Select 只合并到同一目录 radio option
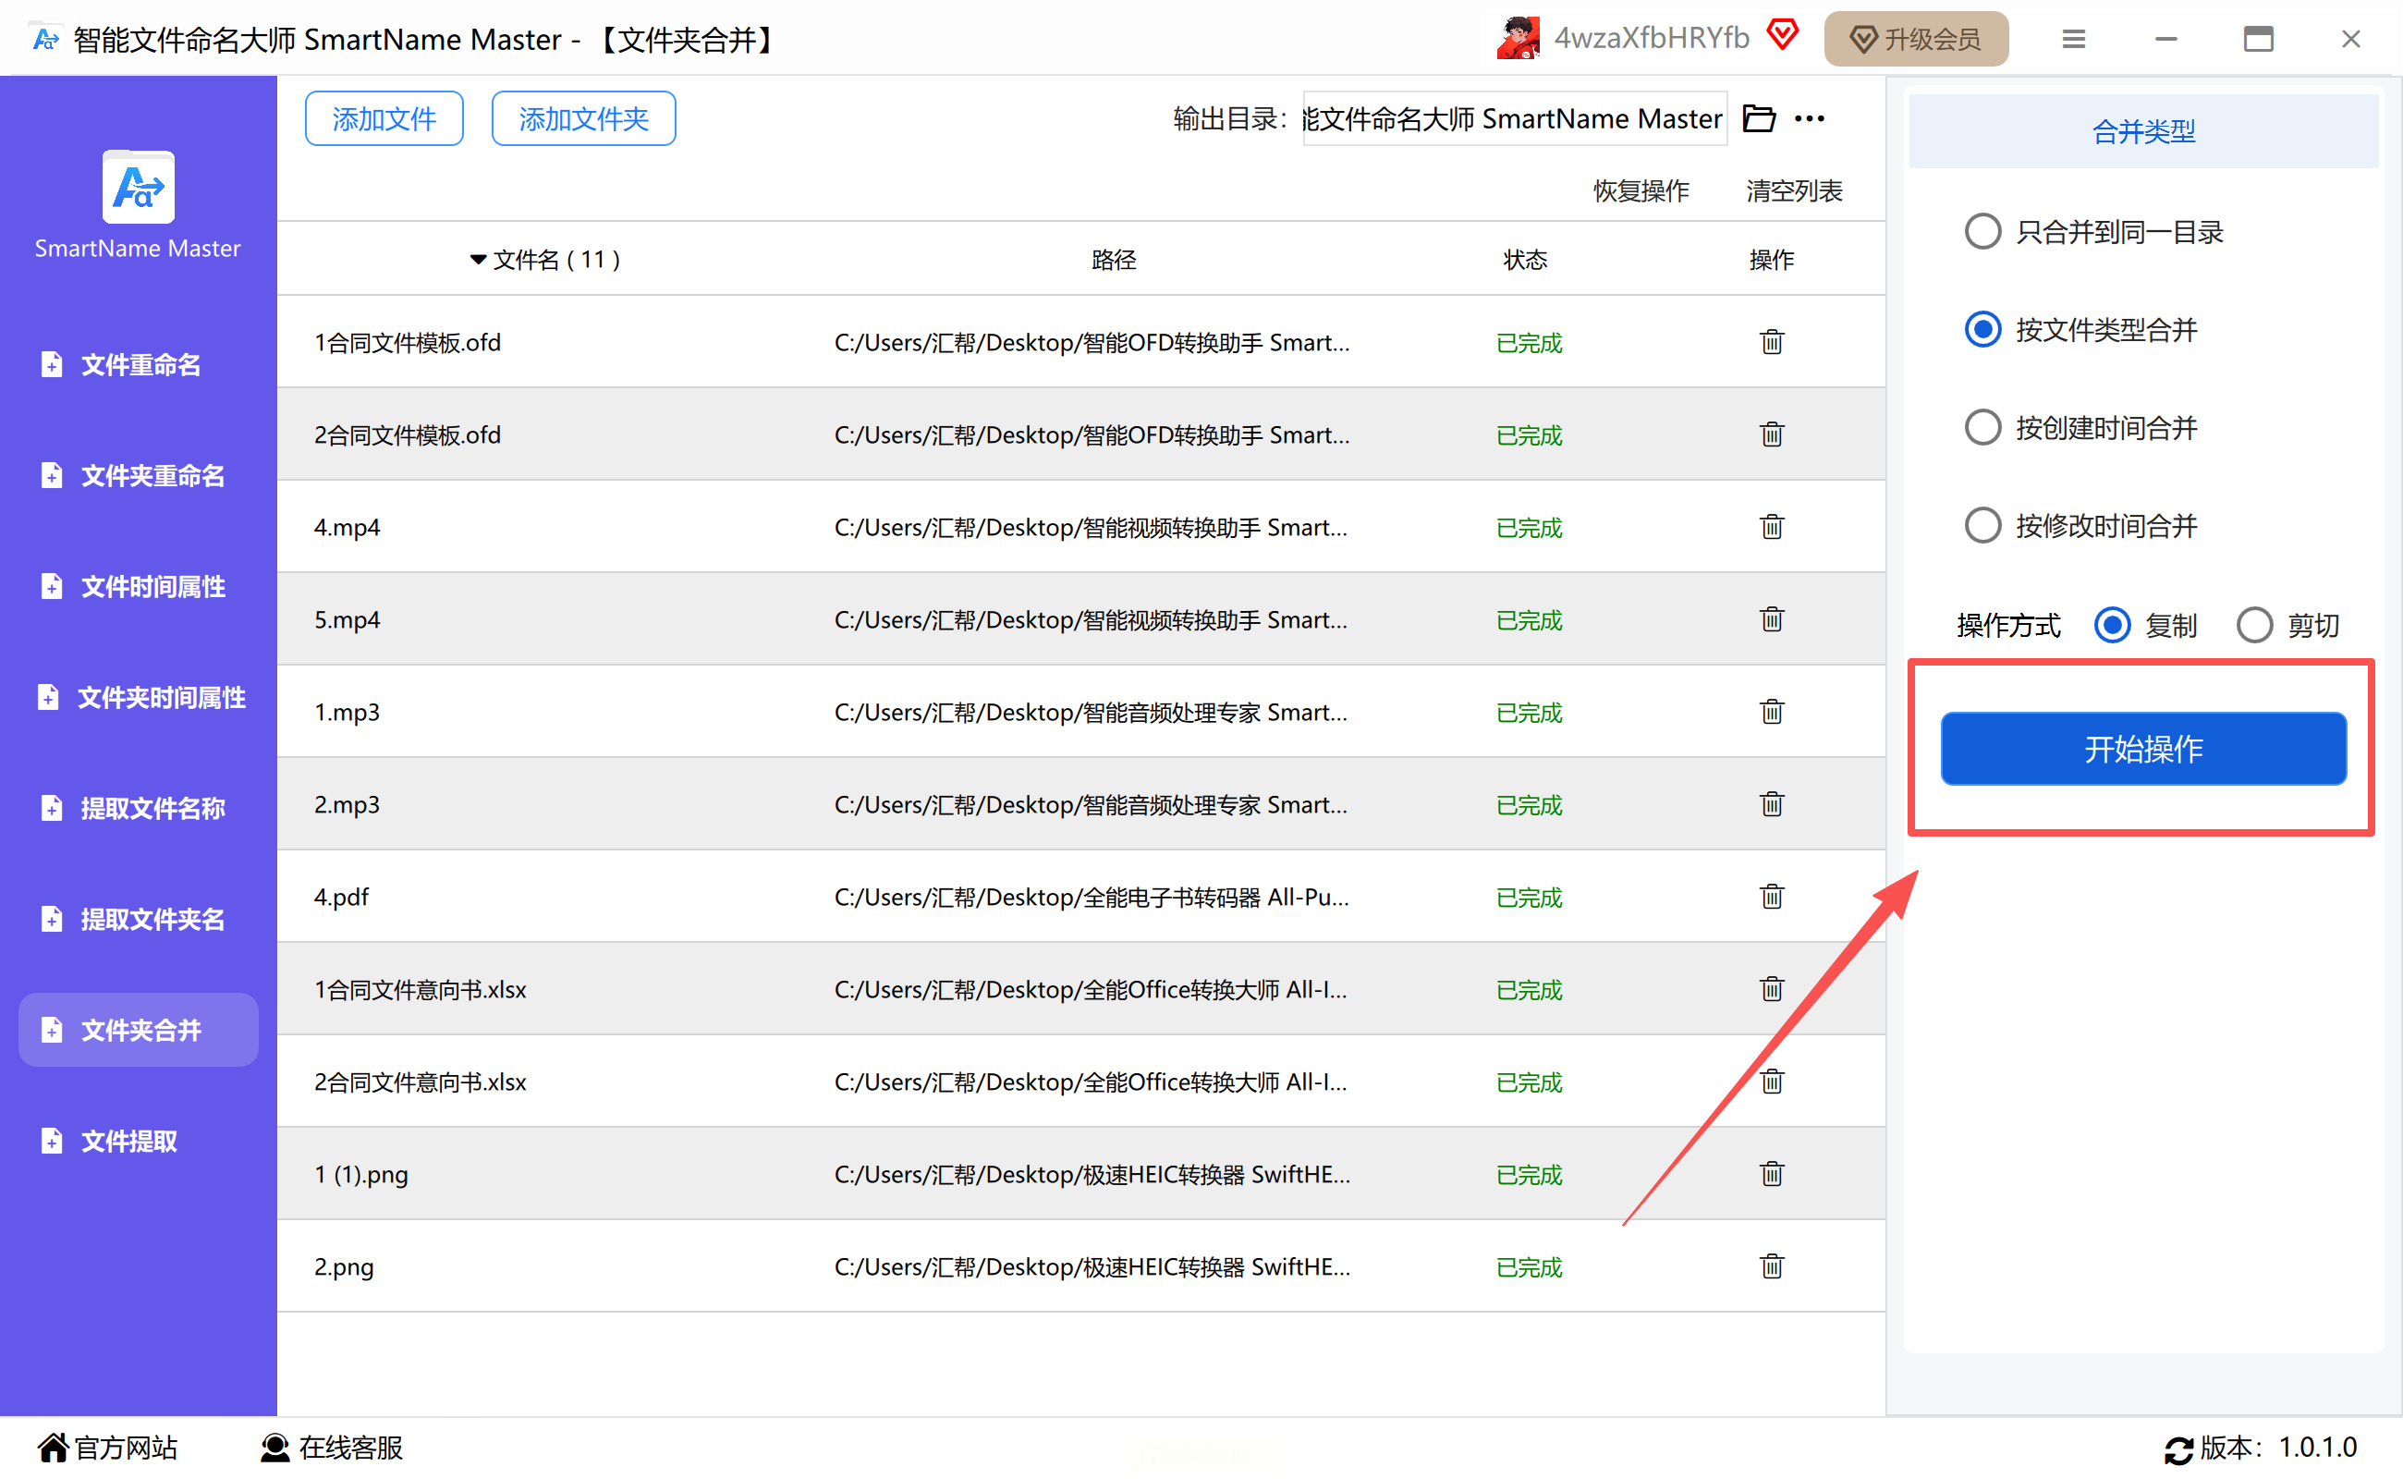Screen dimensions: 2403x1479 (x=1982, y=232)
